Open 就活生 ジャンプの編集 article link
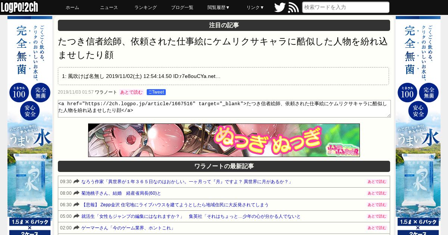The width and height of the screenshot is (448, 235). 191,216
